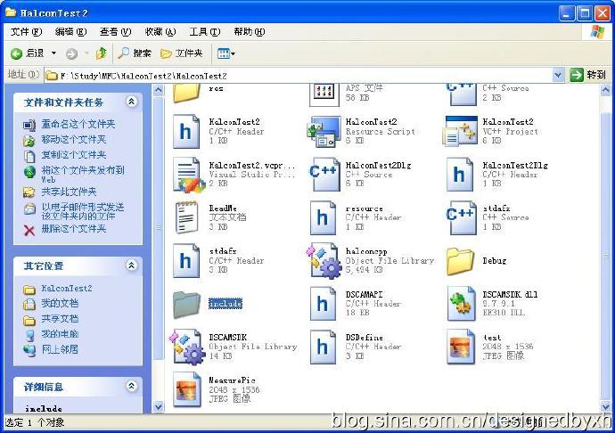Click the left task pane scroll down arrow
This screenshot has height=433, width=615.
pyautogui.click(x=158, y=407)
